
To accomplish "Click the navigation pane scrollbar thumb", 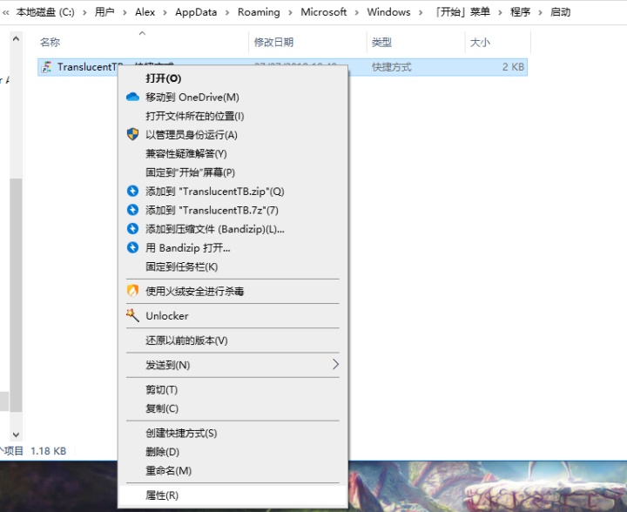I will coord(16,295).
